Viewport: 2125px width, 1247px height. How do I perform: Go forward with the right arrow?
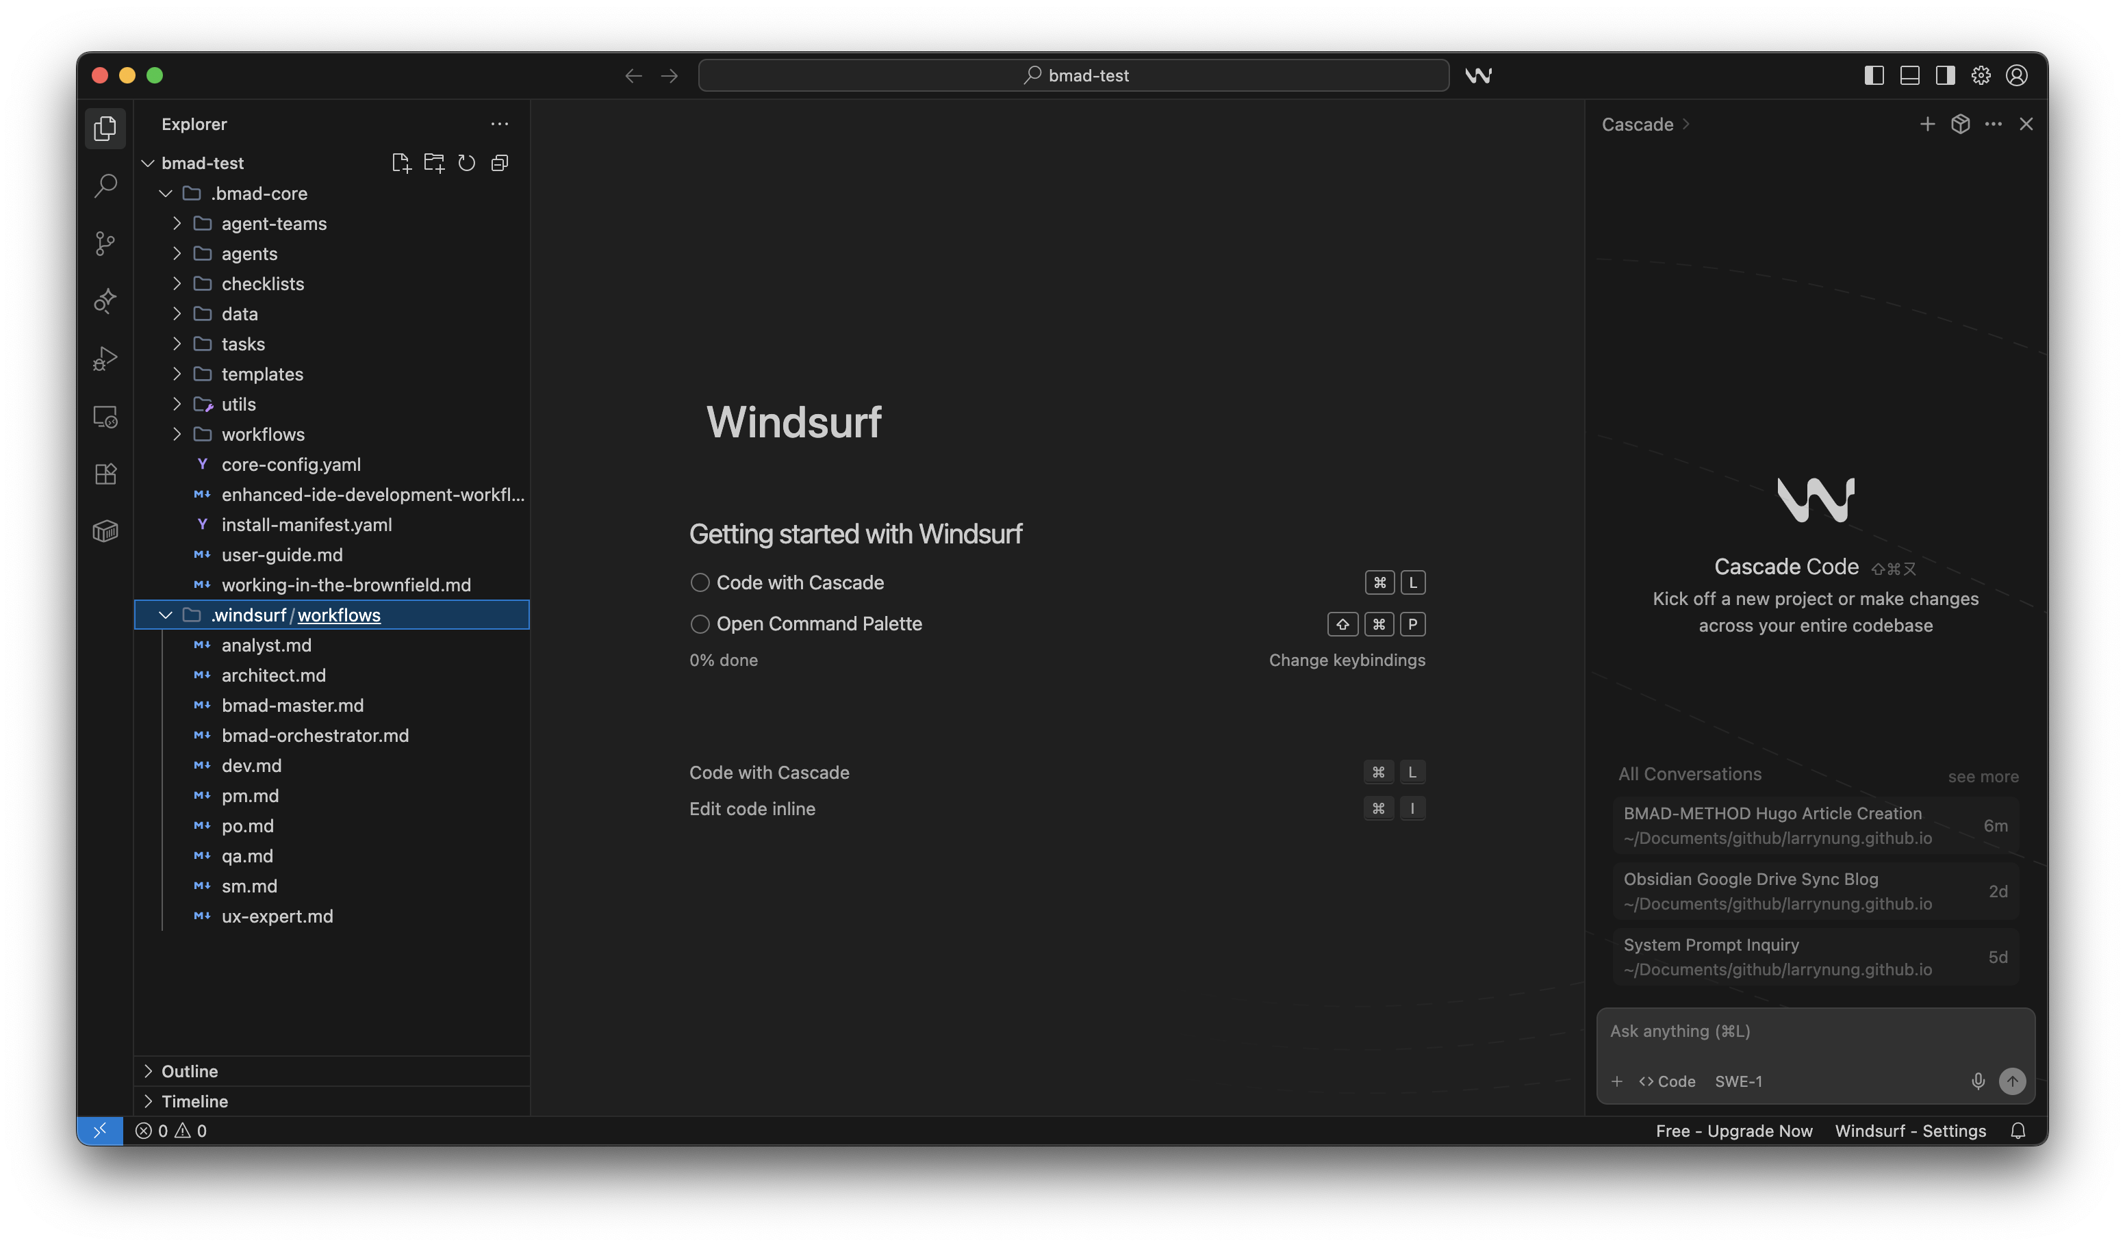click(670, 76)
